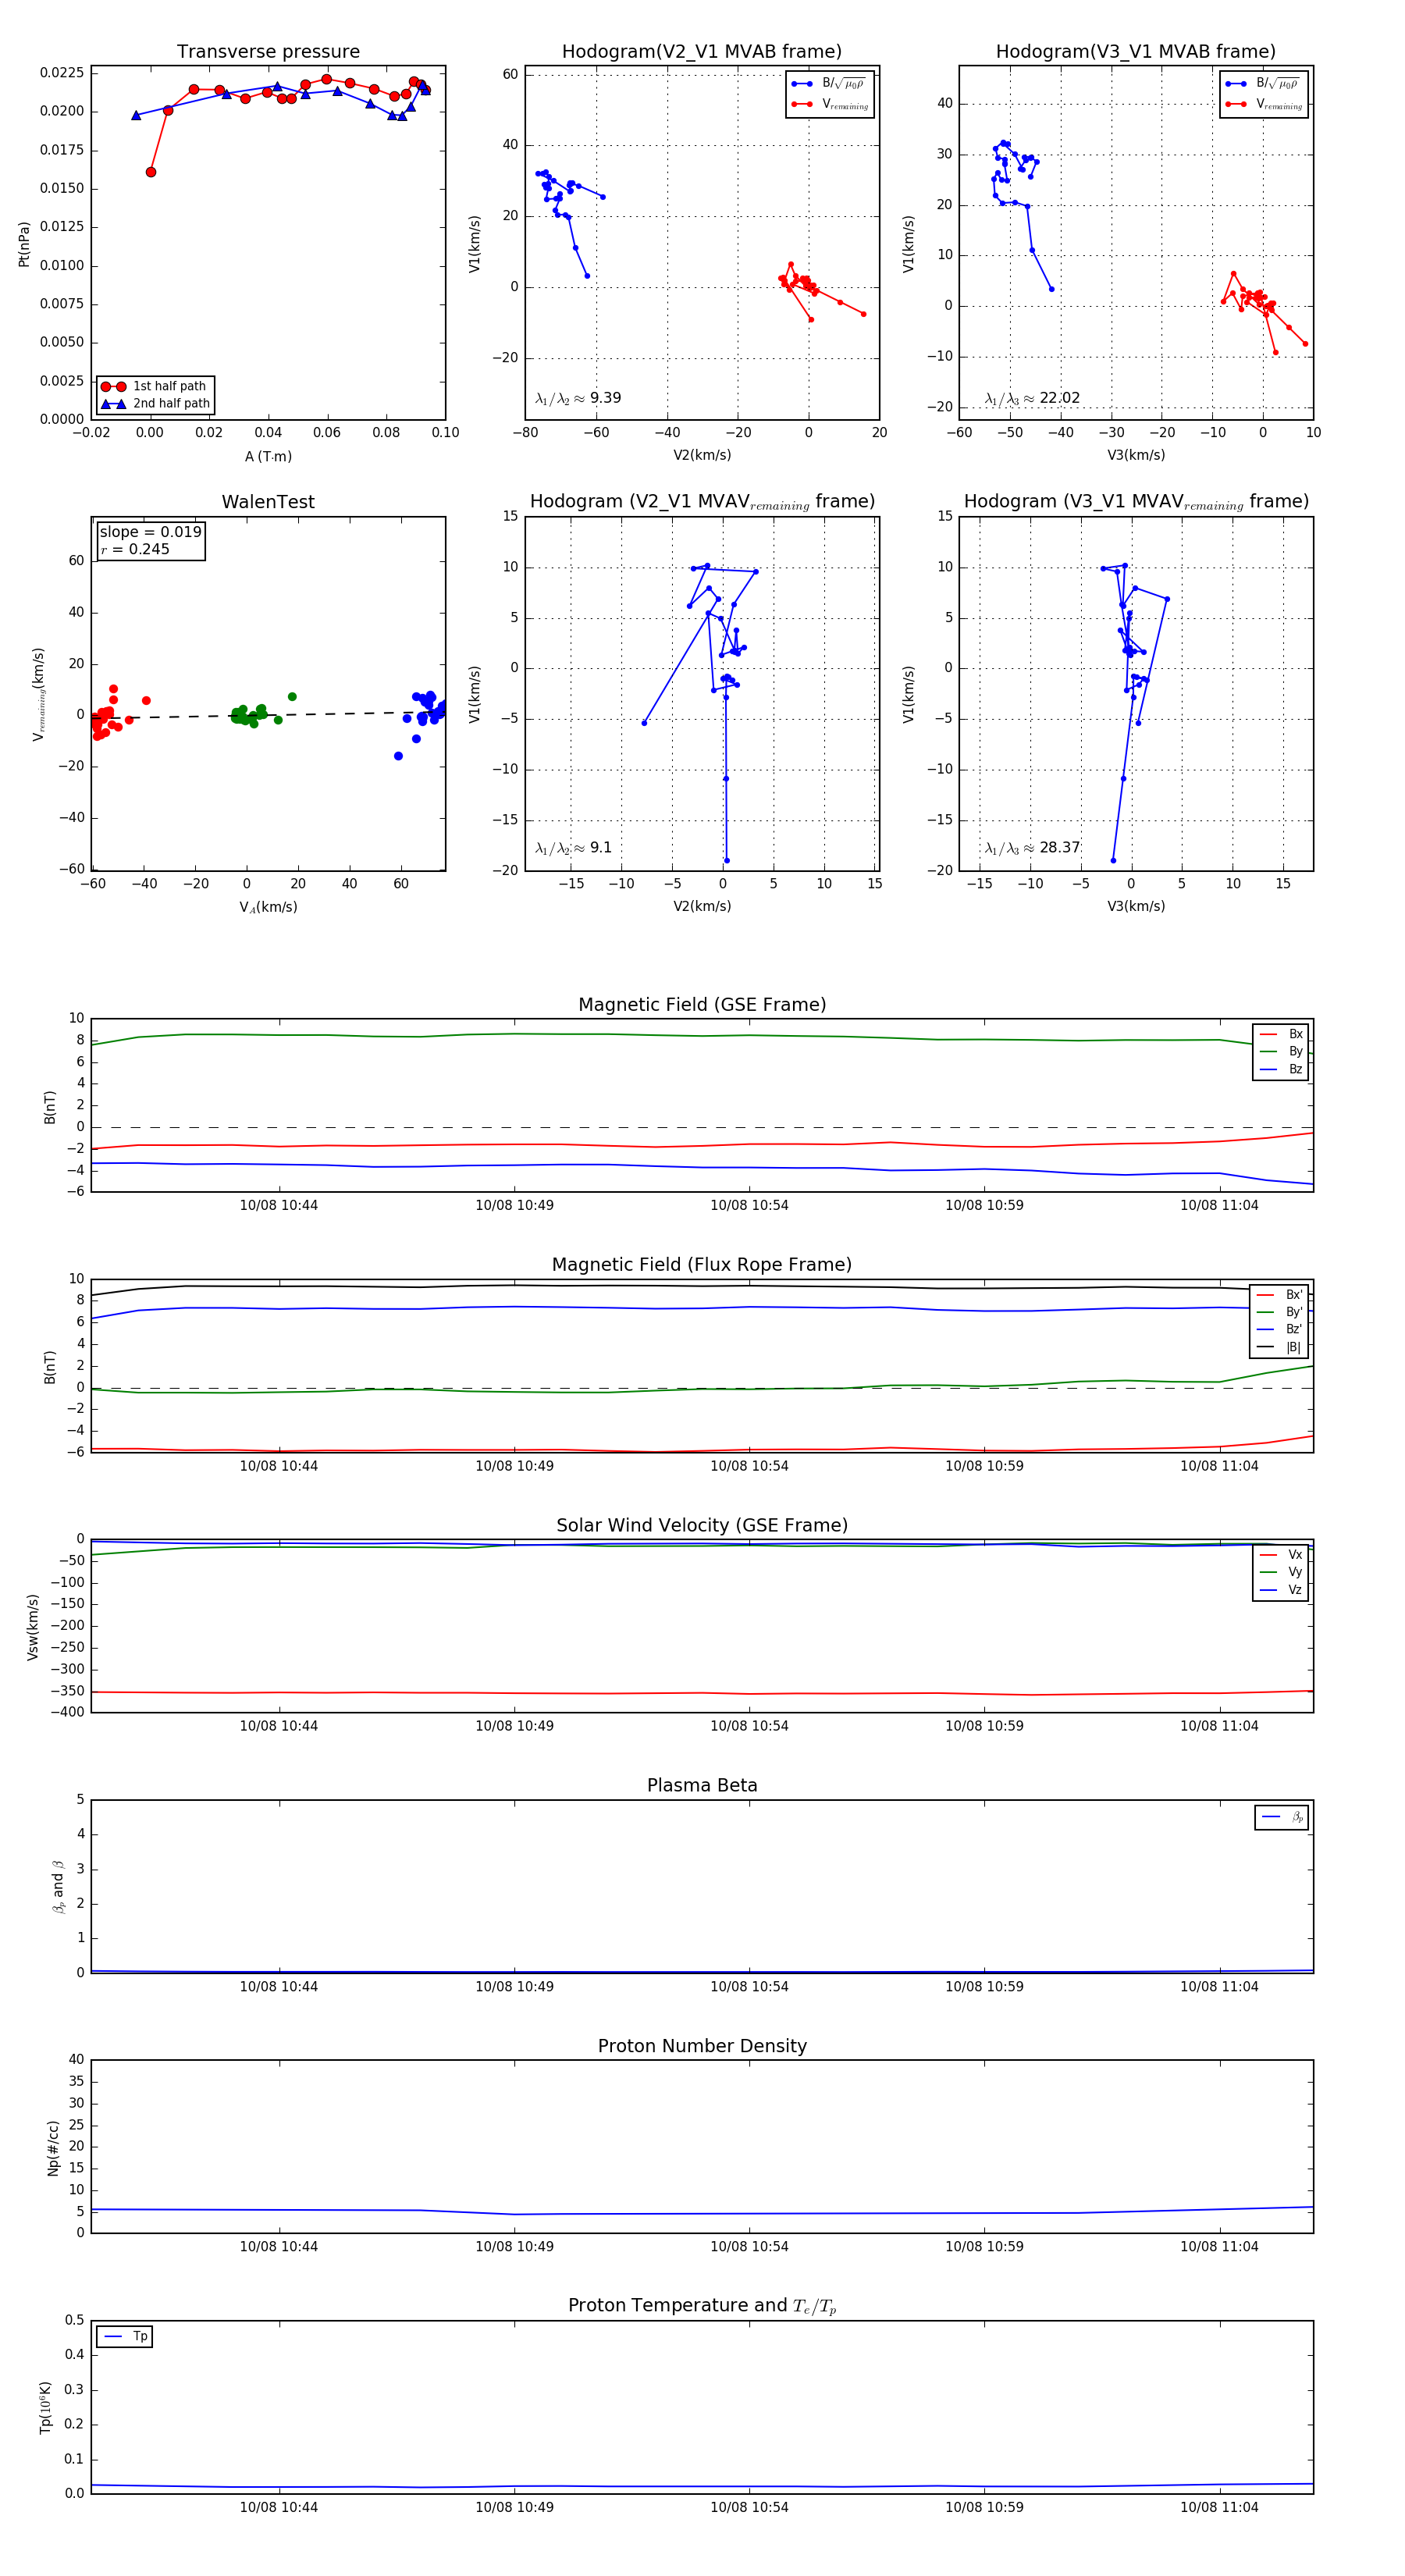The width and height of the screenshot is (1405, 2576).
Task: Click the "WalenTest" plot title
Action: tap(268, 502)
